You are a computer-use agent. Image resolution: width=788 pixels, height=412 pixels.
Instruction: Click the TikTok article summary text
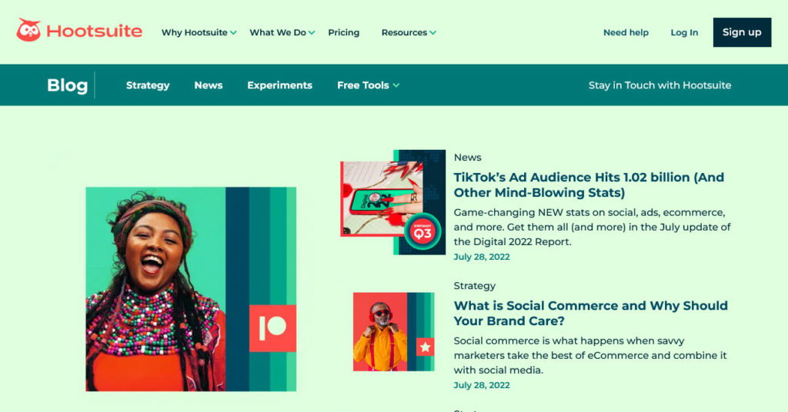coord(592,227)
